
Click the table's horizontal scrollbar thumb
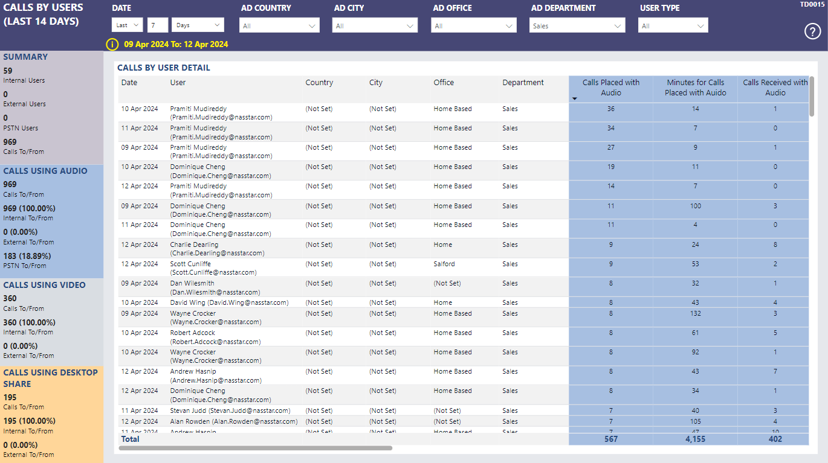256,448
